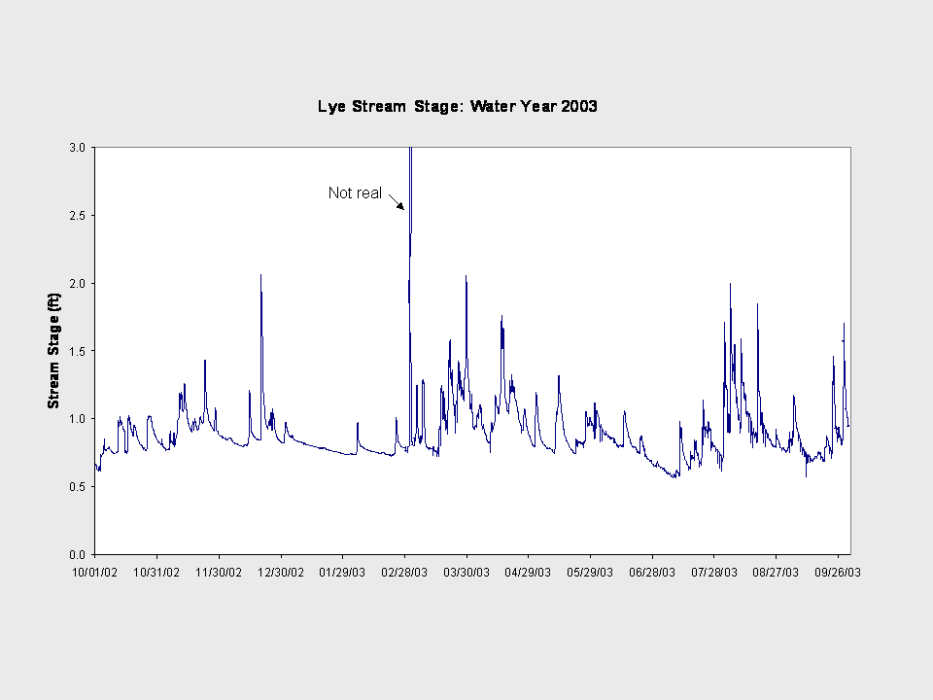Select the 10/01/02 date label
This screenshot has width=933, height=700.
(96, 572)
